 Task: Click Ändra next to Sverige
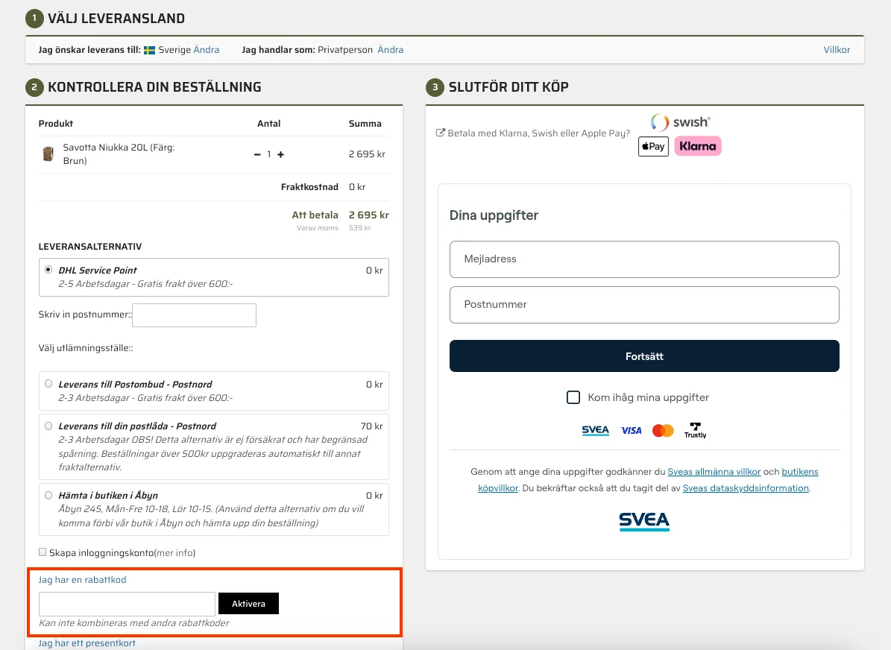tap(207, 50)
